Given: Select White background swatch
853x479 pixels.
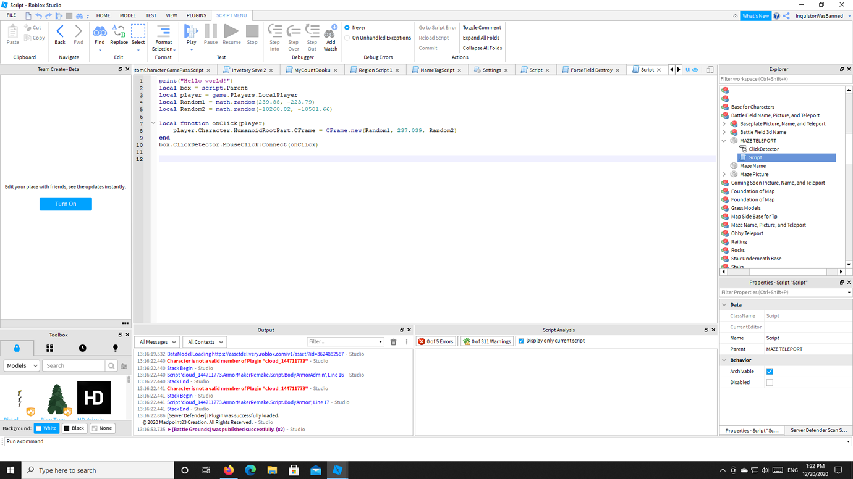Looking at the screenshot, I should point(46,428).
